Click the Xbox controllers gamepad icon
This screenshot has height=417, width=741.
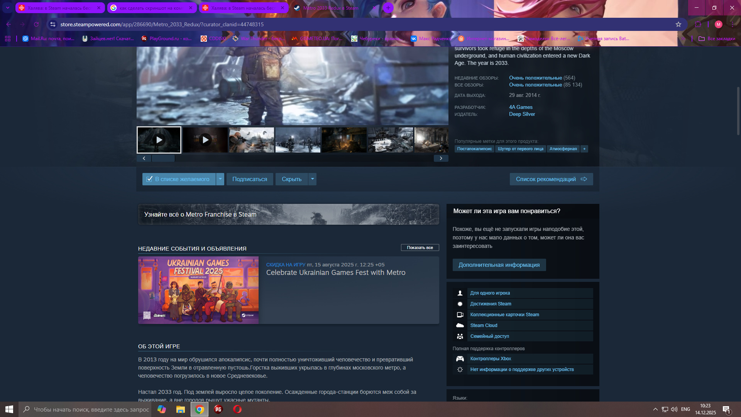(x=460, y=359)
